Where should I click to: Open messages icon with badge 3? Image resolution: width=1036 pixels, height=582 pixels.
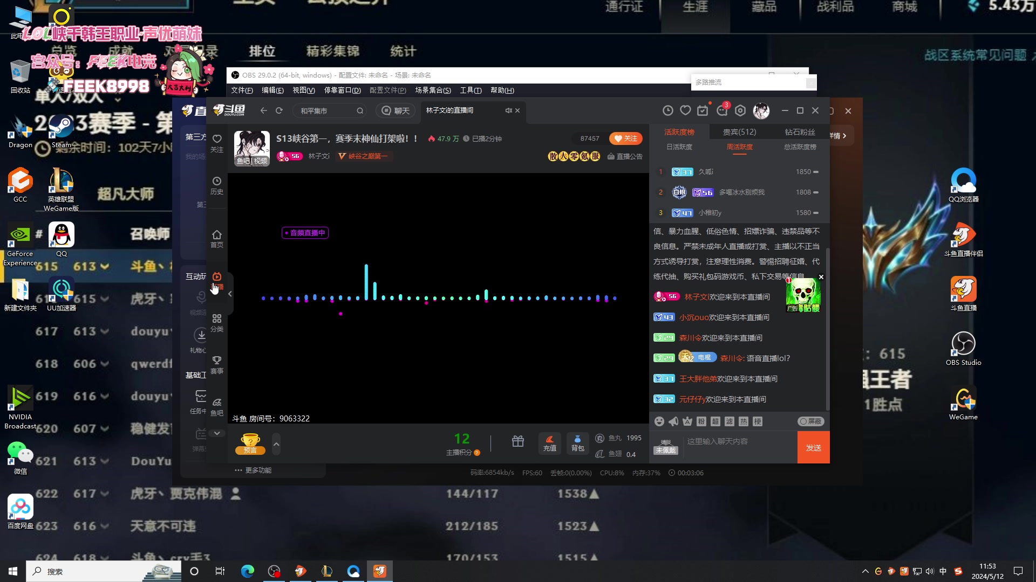(x=722, y=110)
